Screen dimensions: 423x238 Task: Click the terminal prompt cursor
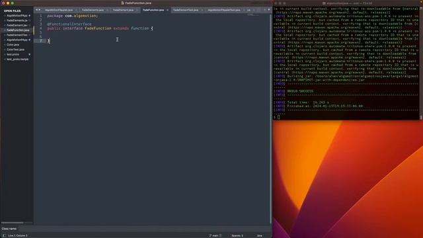pos(279,118)
